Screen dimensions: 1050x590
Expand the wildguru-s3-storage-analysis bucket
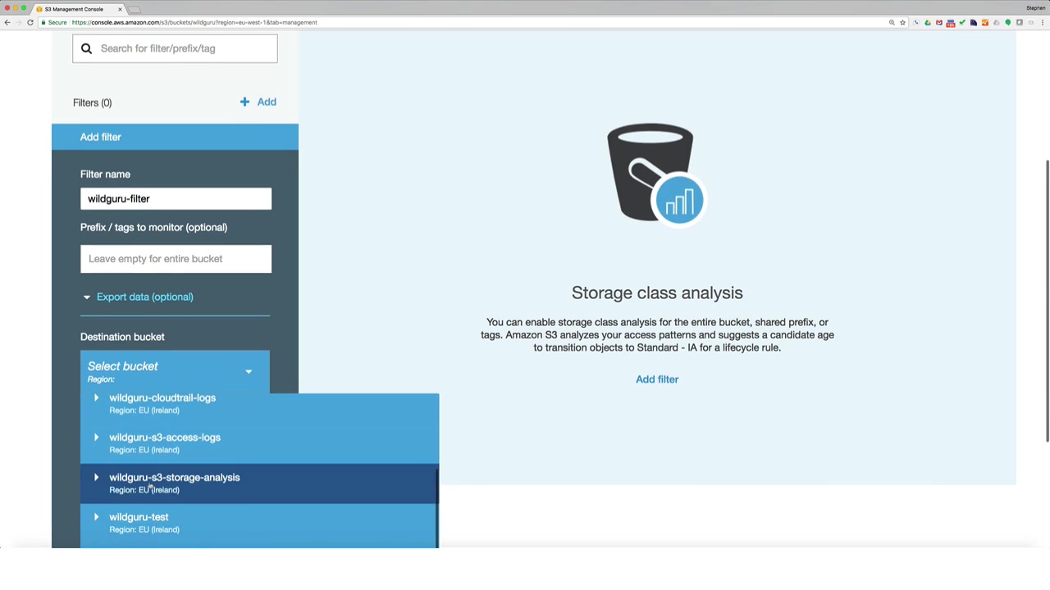[96, 478]
